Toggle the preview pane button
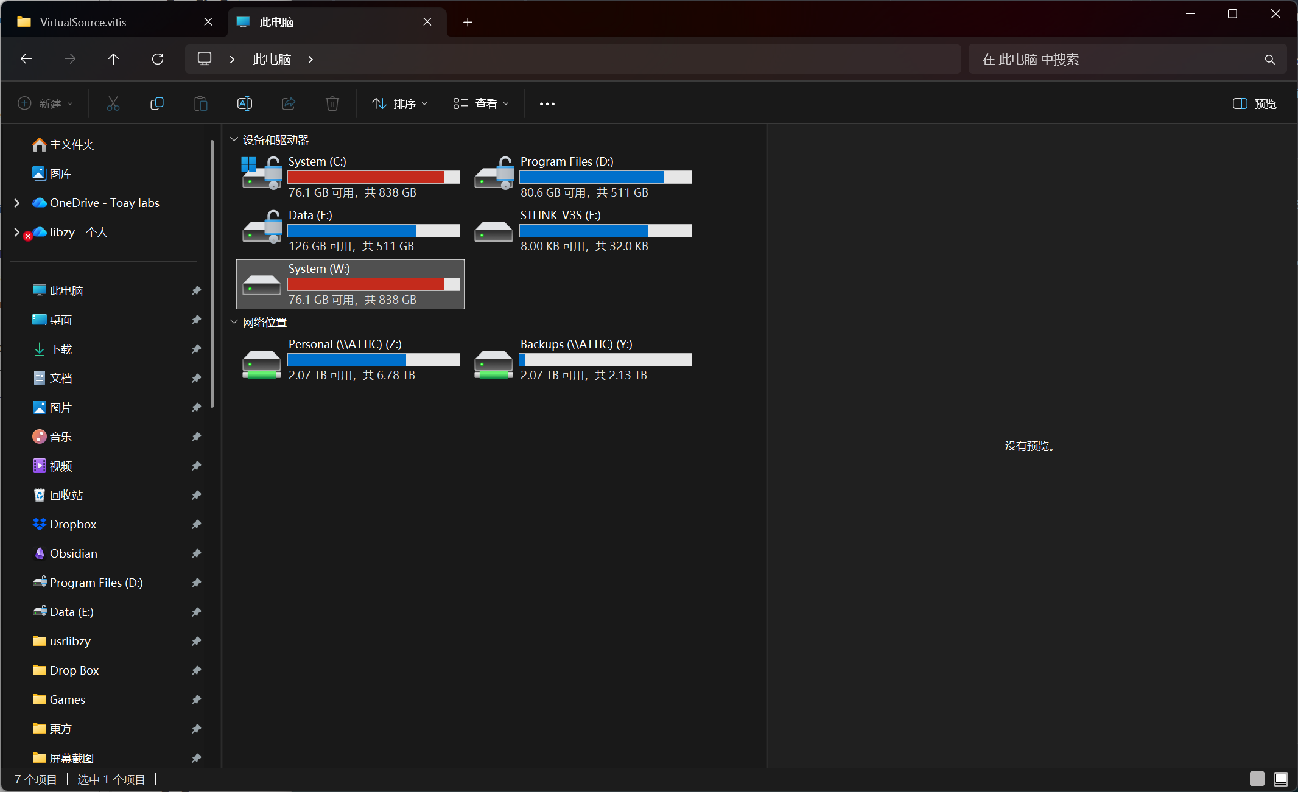The width and height of the screenshot is (1298, 792). 1254,103
